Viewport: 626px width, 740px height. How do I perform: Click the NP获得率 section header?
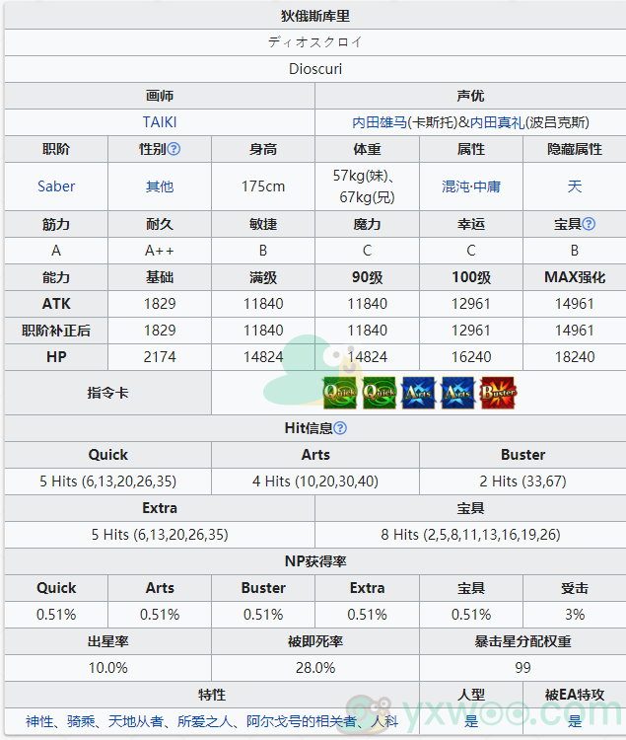pyautogui.click(x=315, y=561)
